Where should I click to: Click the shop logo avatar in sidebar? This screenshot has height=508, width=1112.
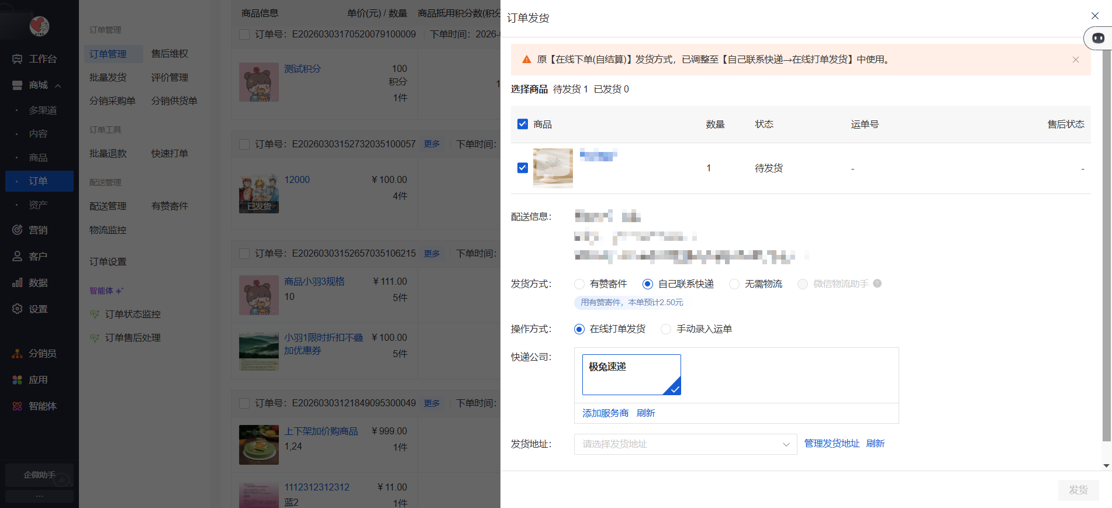tap(39, 26)
